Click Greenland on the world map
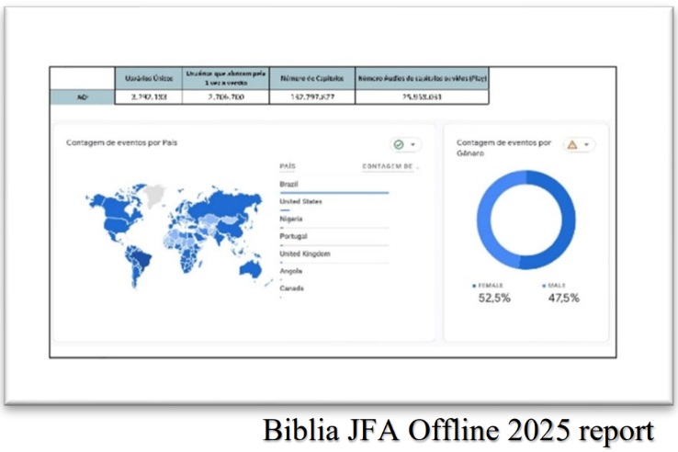The height and width of the screenshot is (452, 678). (x=153, y=192)
